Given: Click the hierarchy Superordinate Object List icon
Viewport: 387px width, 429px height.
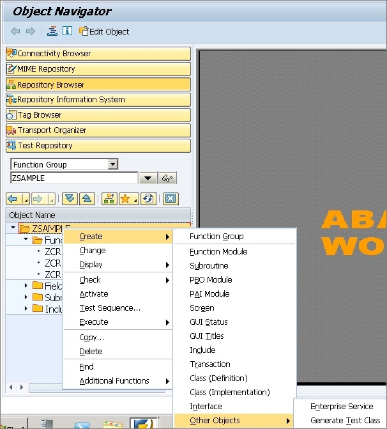Looking at the screenshot, I should coord(109,198).
